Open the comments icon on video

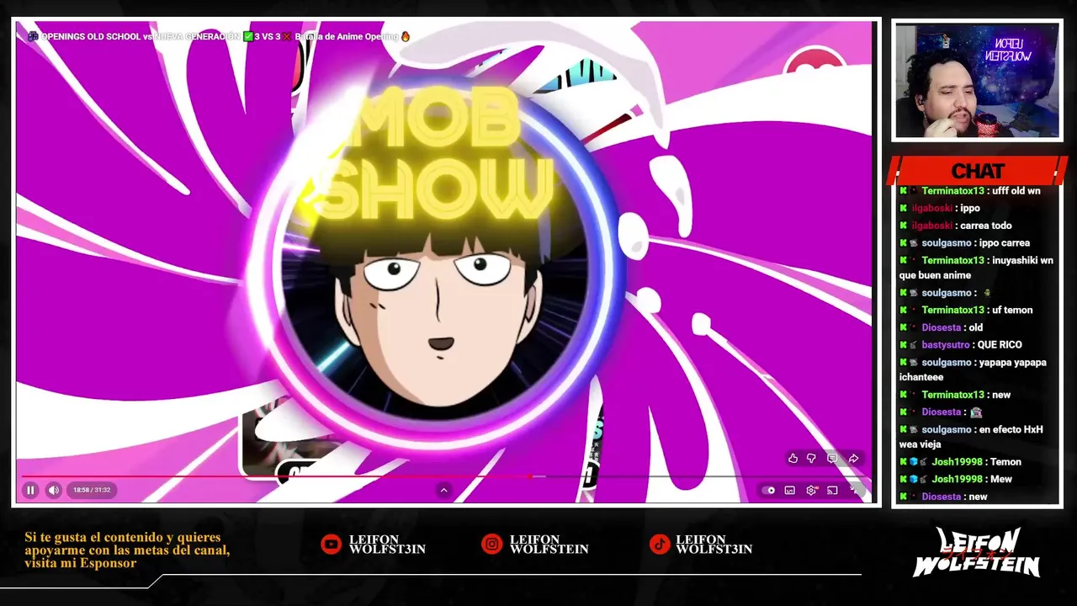click(x=832, y=459)
